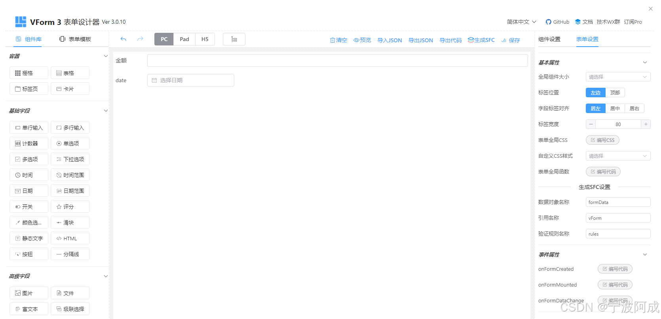
Task: Click the 数据对象名称 formData input
Action: coord(618,202)
